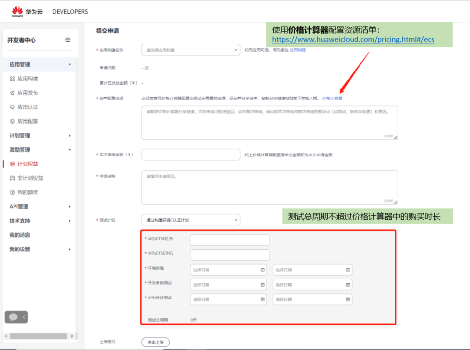The height and width of the screenshot is (350, 470).
Task: Click the 应用配置 layers icon
Action: click(x=12, y=121)
